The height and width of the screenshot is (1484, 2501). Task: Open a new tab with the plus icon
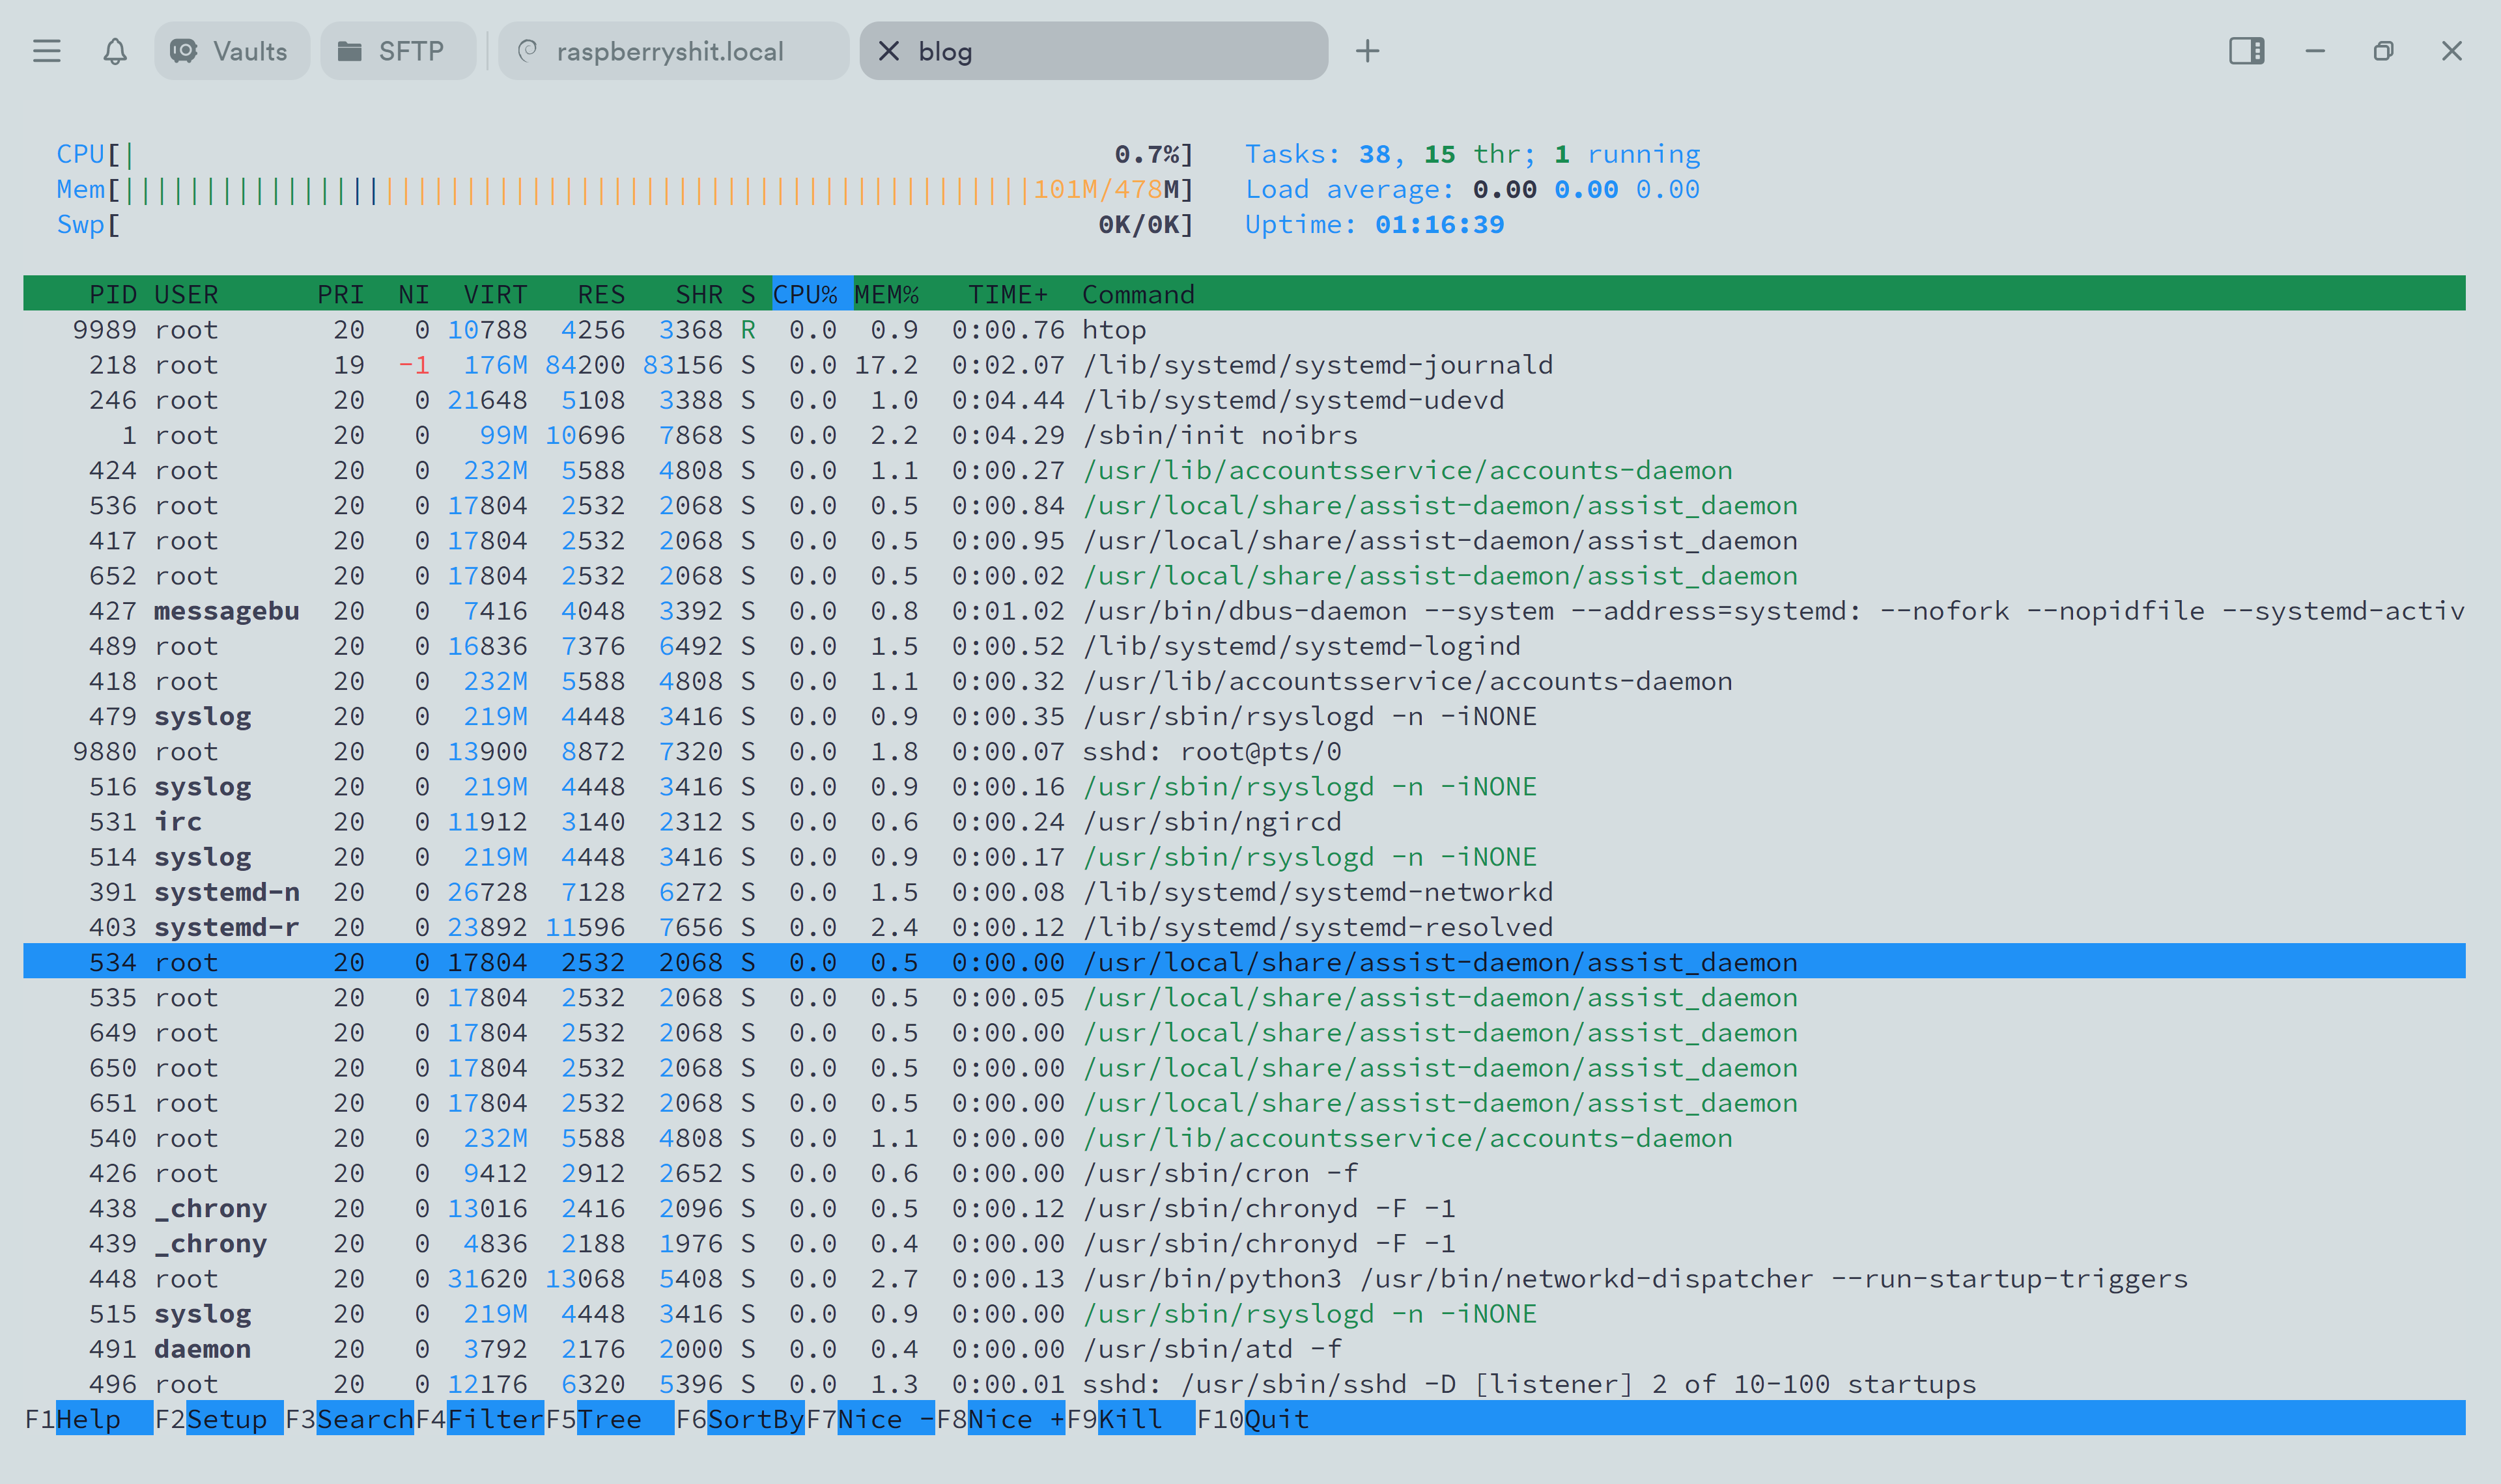[1368, 50]
